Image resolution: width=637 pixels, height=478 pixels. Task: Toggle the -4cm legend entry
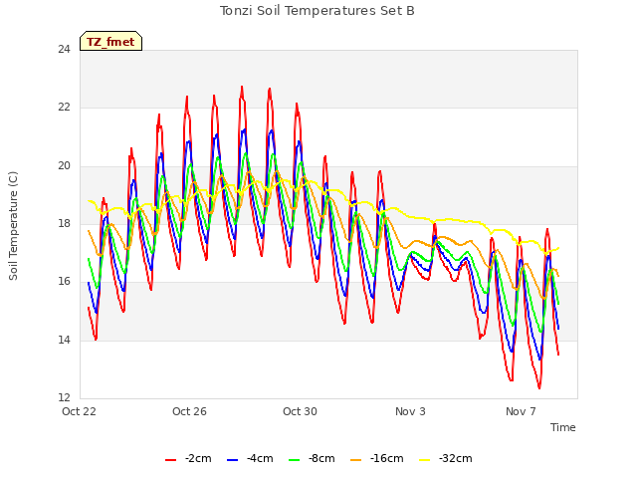pos(250,459)
